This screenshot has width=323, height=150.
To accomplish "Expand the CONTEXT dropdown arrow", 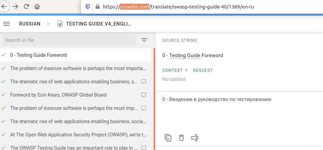I will (187, 70).
